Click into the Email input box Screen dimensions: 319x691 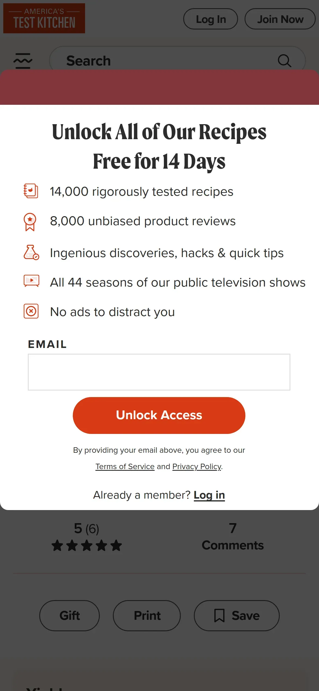tap(159, 372)
